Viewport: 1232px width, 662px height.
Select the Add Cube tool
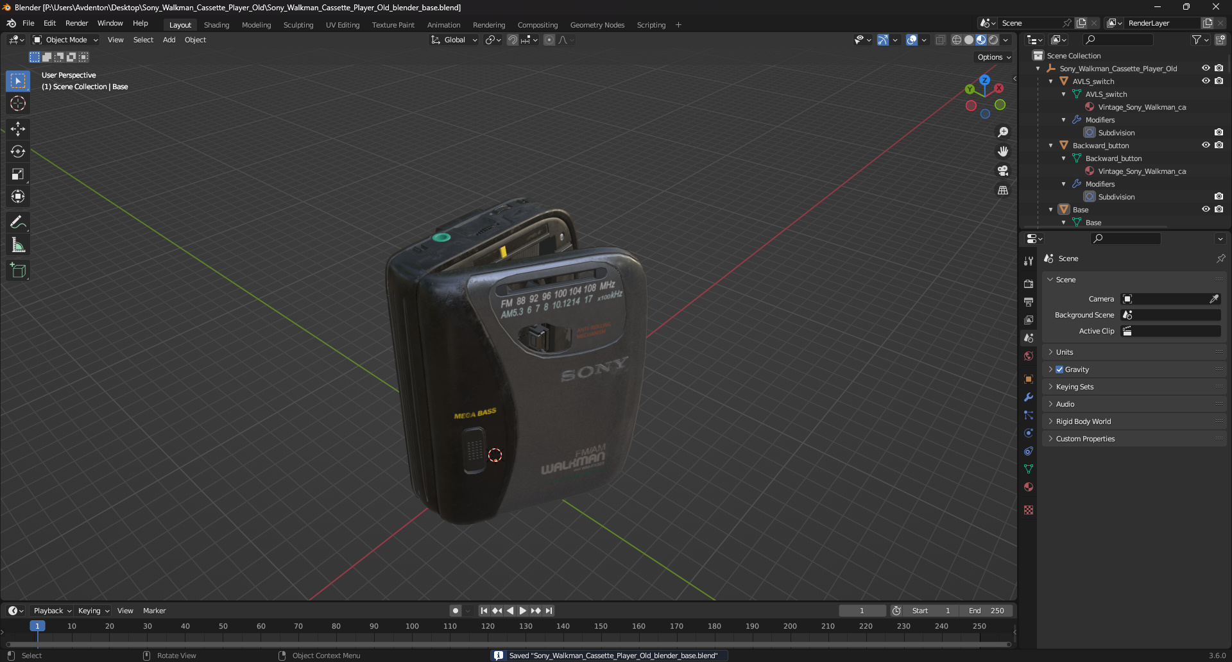[x=18, y=270]
